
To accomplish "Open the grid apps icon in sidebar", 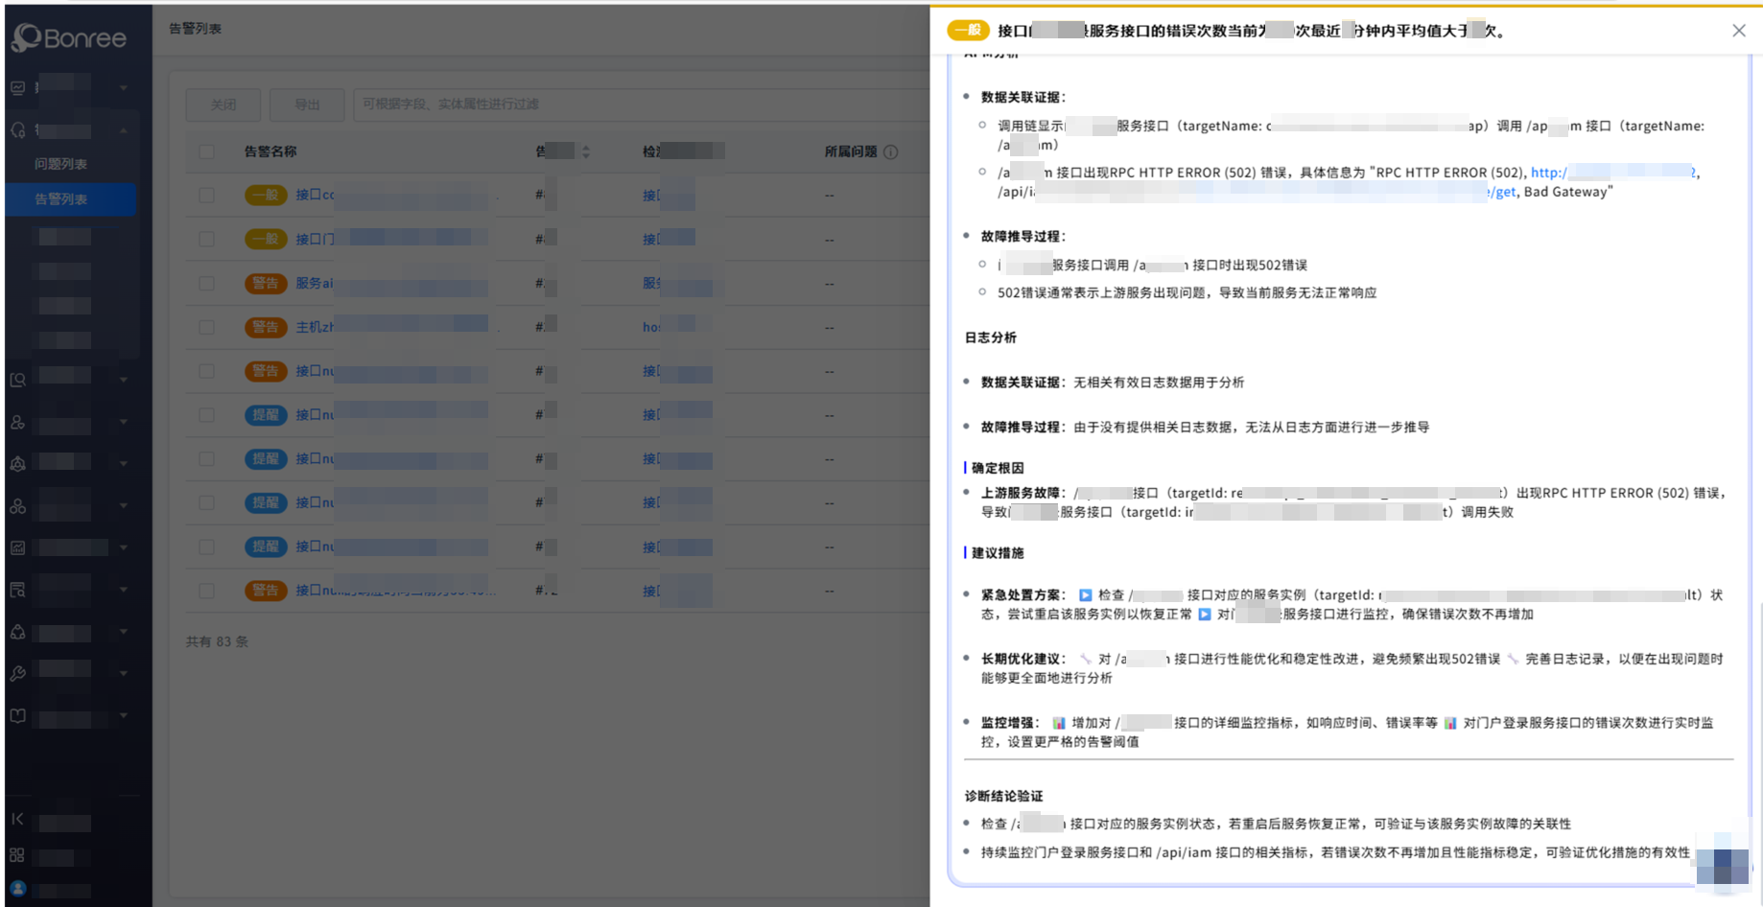I will pos(17,854).
